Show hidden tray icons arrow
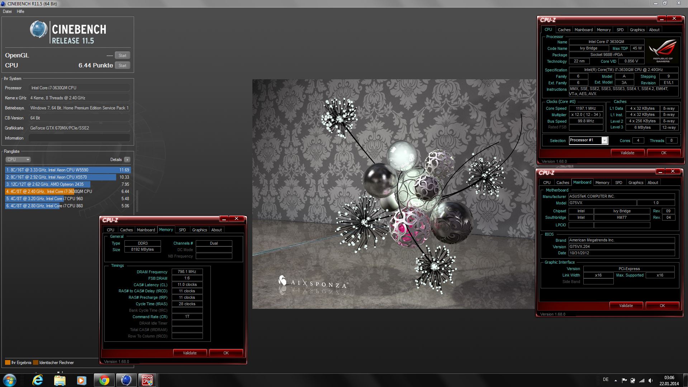The image size is (688, 387). pos(616,381)
